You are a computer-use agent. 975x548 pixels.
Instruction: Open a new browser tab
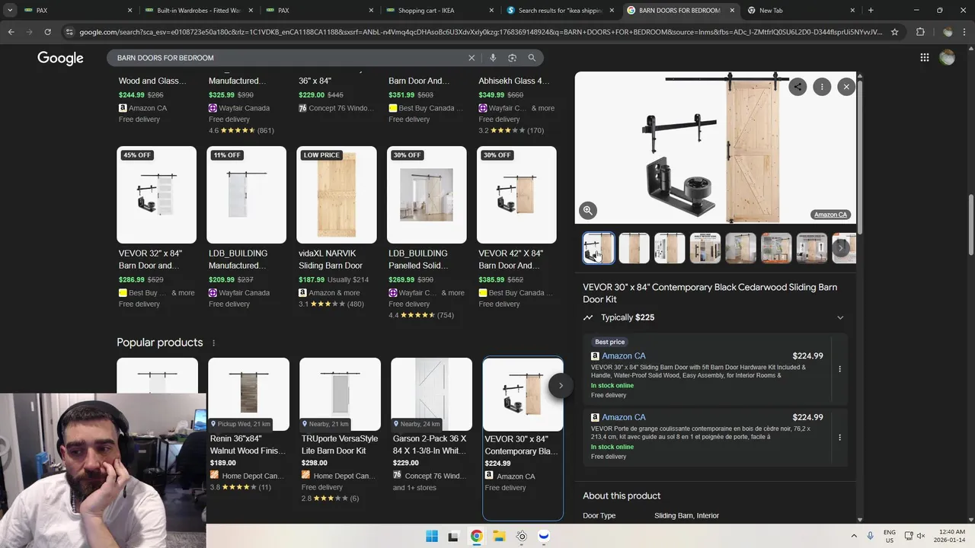(871, 11)
